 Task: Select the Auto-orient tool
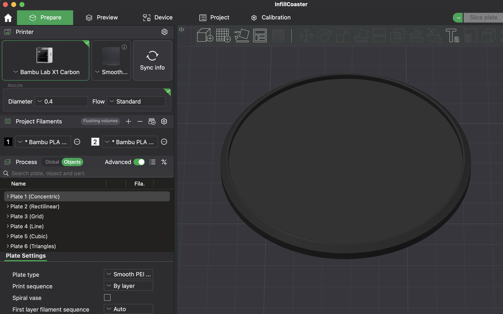coord(242,35)
